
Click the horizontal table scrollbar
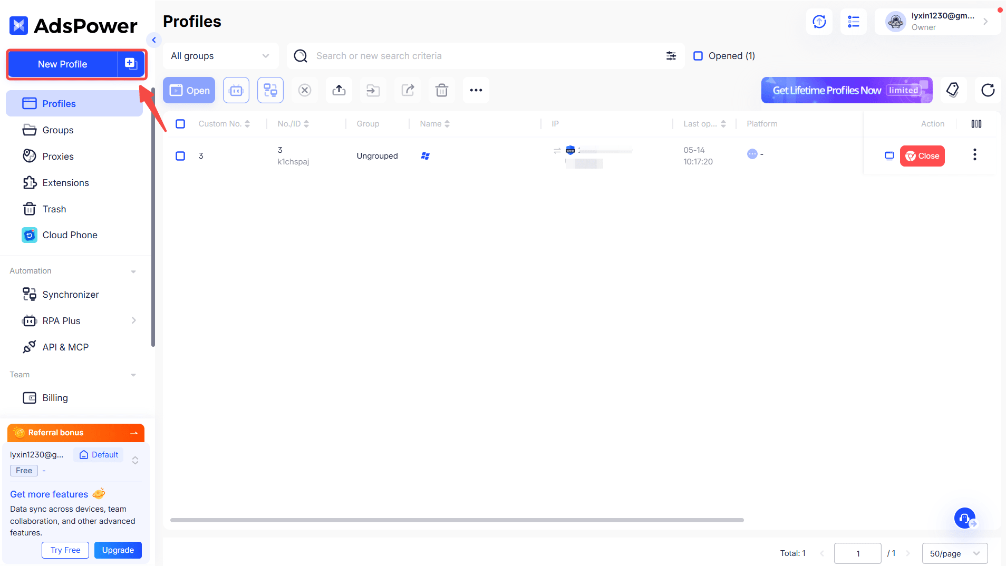pyautogui.click(x=457, y=520)
